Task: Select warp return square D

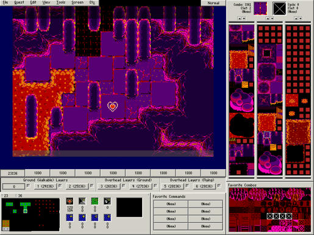Action: (x=107, y=218)
